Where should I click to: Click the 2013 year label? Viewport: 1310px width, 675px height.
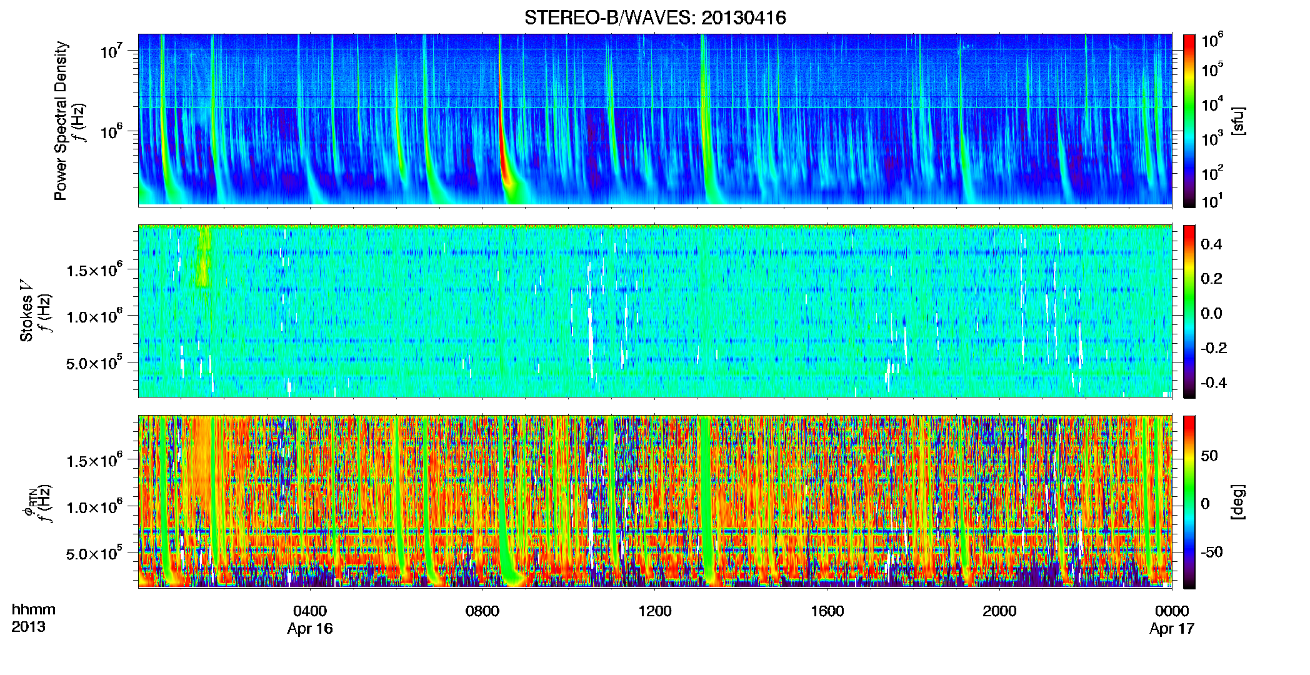click(x=28, y=627)
